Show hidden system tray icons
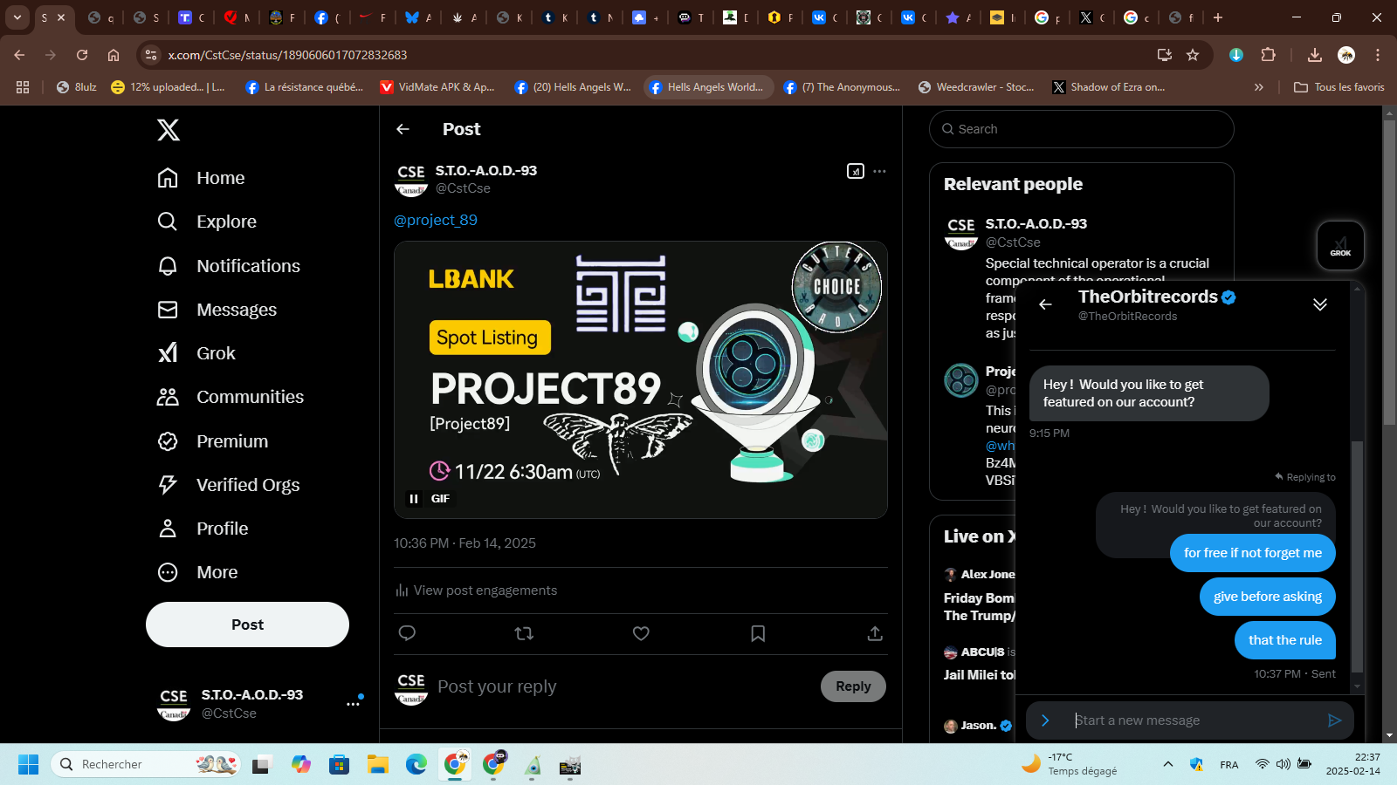This screenshot has height=785, width=1397. coord(1168,764)
